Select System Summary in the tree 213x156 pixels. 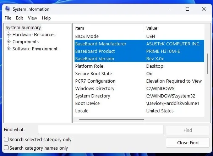[x=23, y=28]
